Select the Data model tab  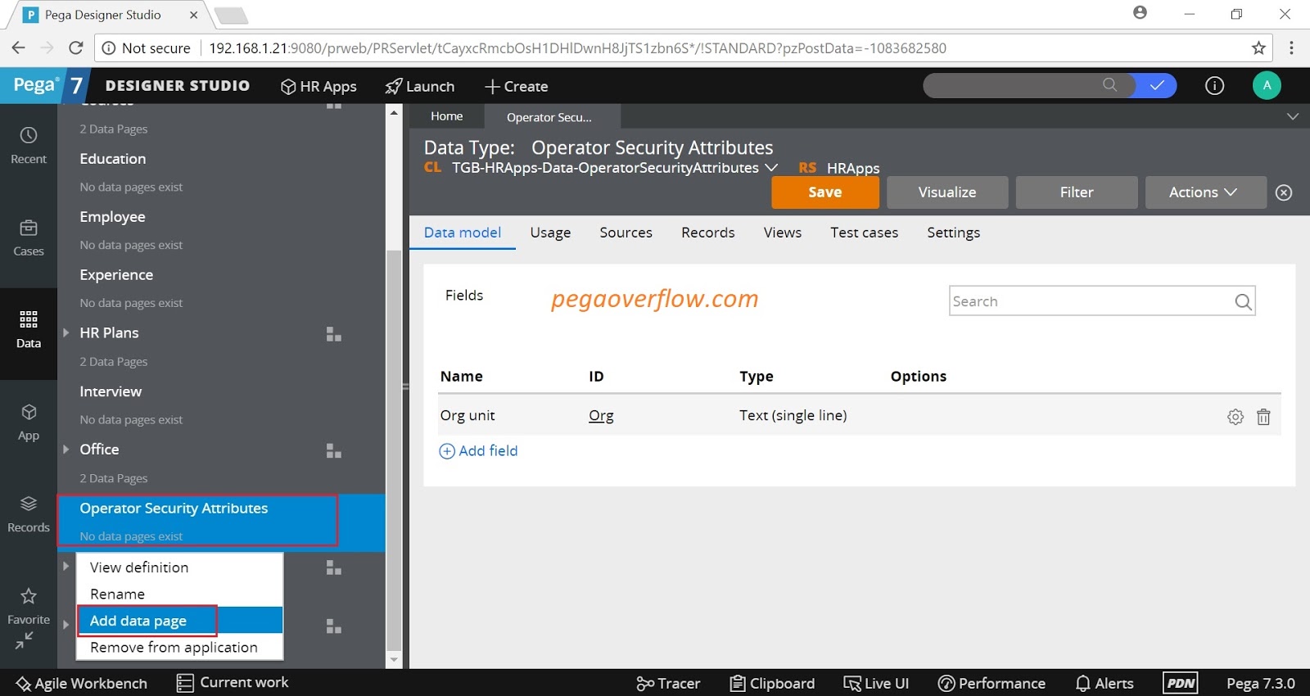coord(463,233)
